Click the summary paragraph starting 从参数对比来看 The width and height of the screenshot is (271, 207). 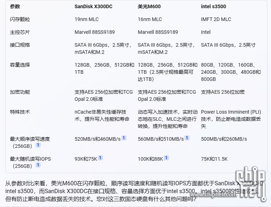(134, 191)
